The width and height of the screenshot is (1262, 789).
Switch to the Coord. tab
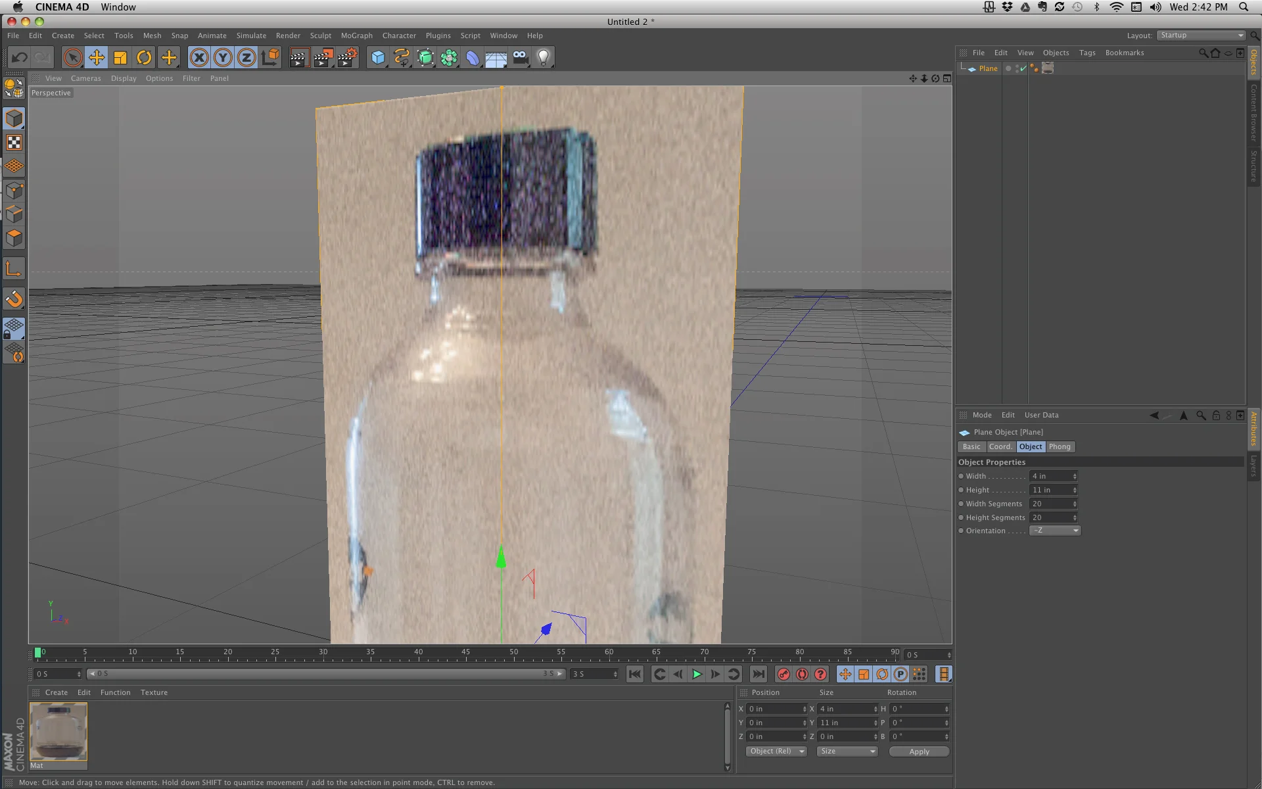click(x=1000, y=446)
